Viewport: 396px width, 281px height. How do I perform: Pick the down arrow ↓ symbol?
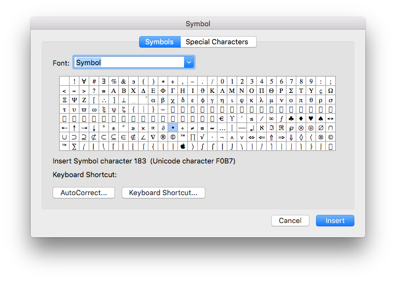(x=94, y=128)
